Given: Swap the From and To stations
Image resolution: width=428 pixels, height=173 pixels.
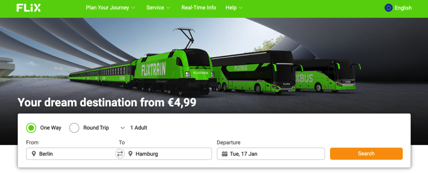Looking at the screenshot, I should pyautogui.click(x=119, y=154).
